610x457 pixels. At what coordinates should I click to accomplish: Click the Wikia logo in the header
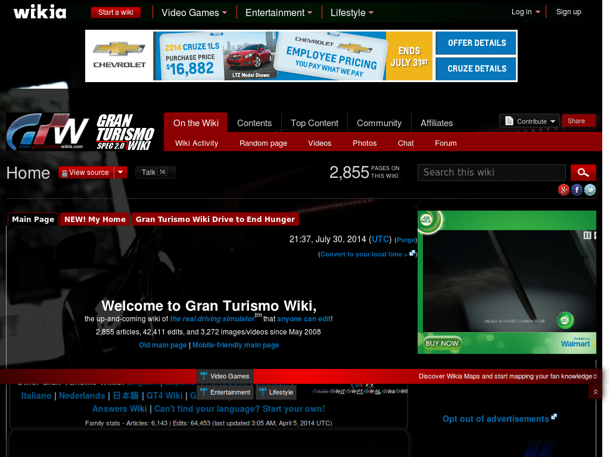point(39,11)
